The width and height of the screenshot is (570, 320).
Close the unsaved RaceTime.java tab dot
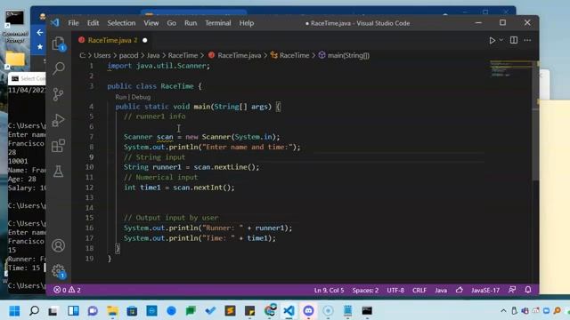coord(145,40)
